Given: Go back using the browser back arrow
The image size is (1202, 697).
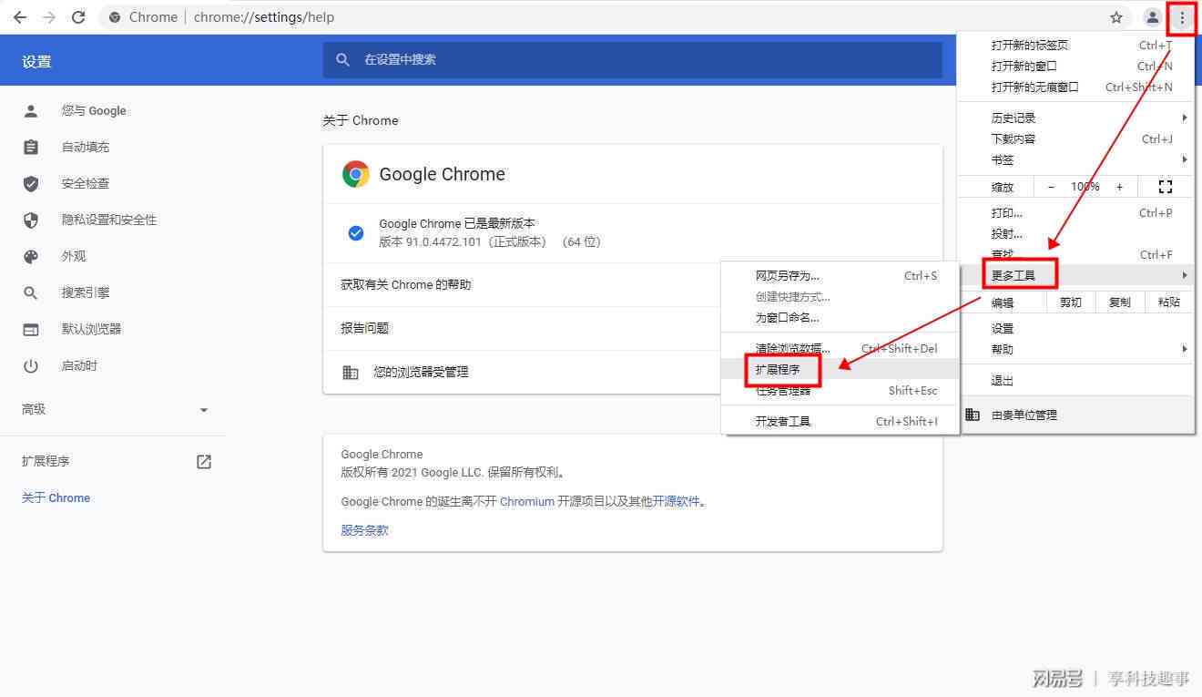Looking at the screenshot, I should click(20, 17).
